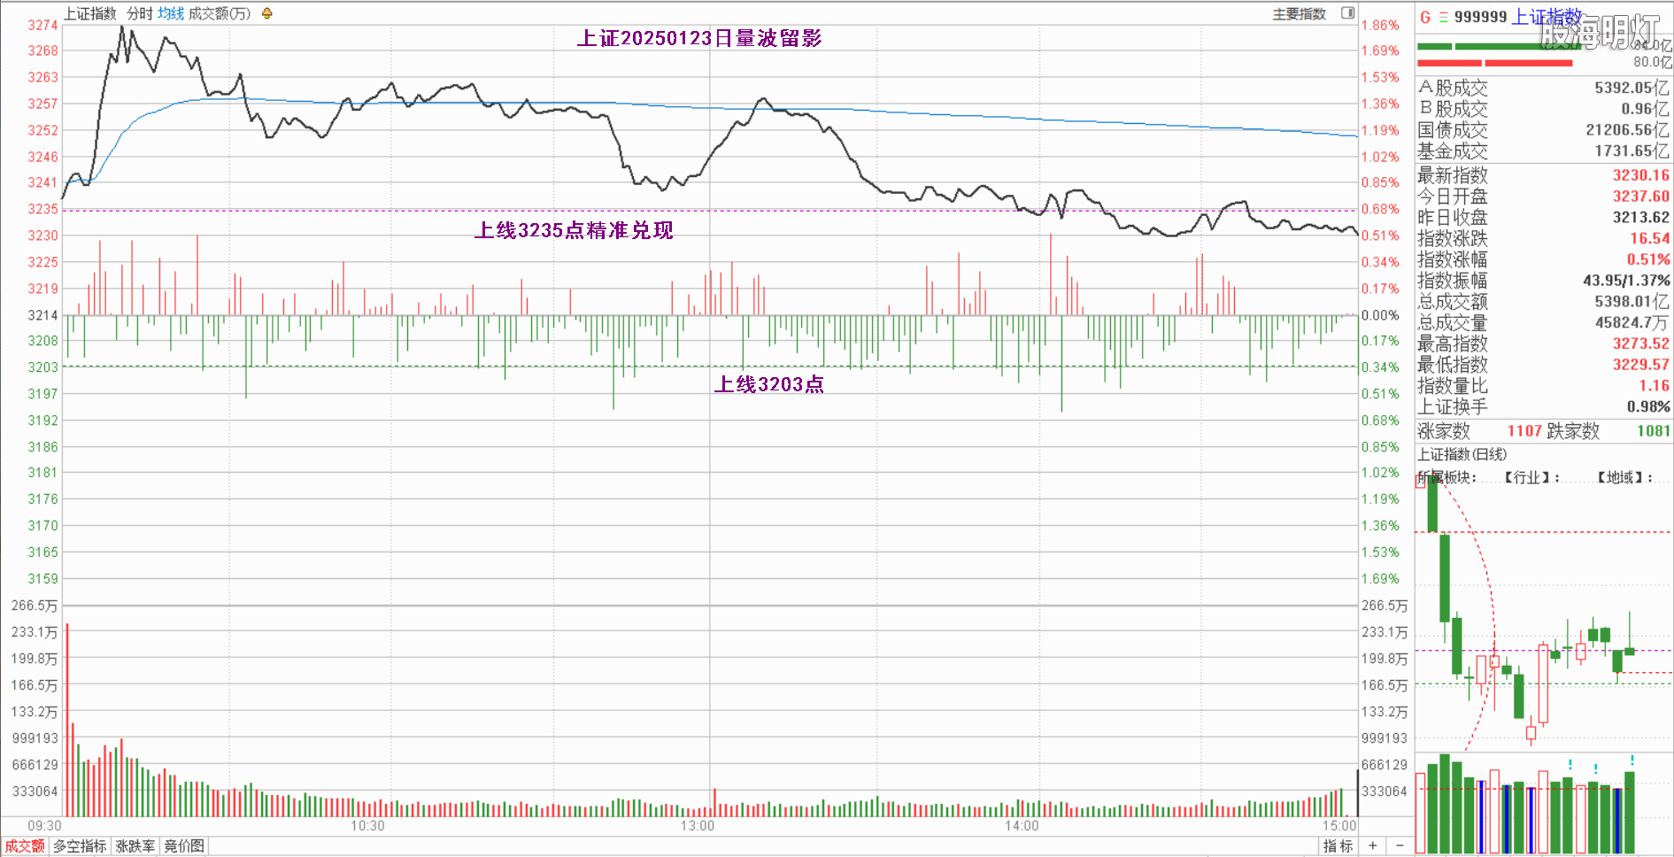Click the 指标 button at the bottom right

point(1338,846)
